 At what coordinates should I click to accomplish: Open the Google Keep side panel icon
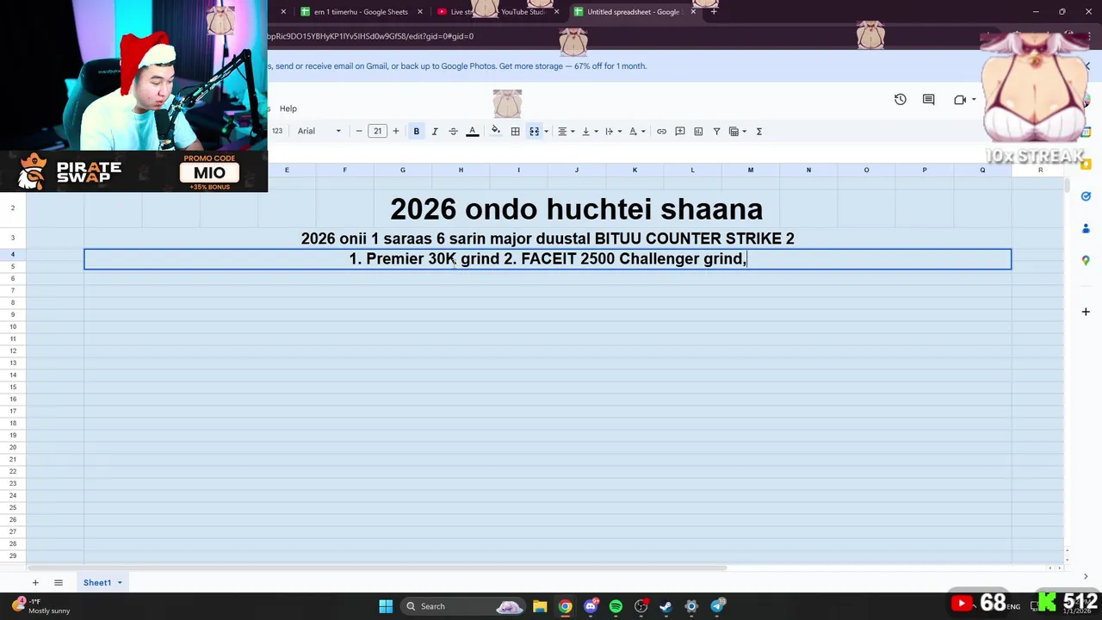pos(1086,164)
